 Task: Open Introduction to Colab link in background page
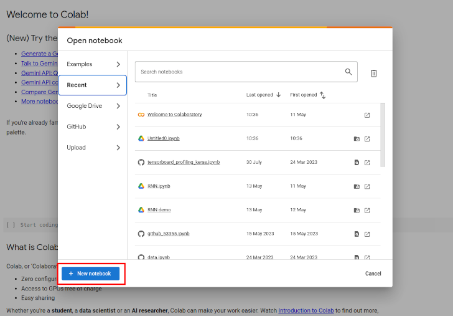[x=306, y=310]
